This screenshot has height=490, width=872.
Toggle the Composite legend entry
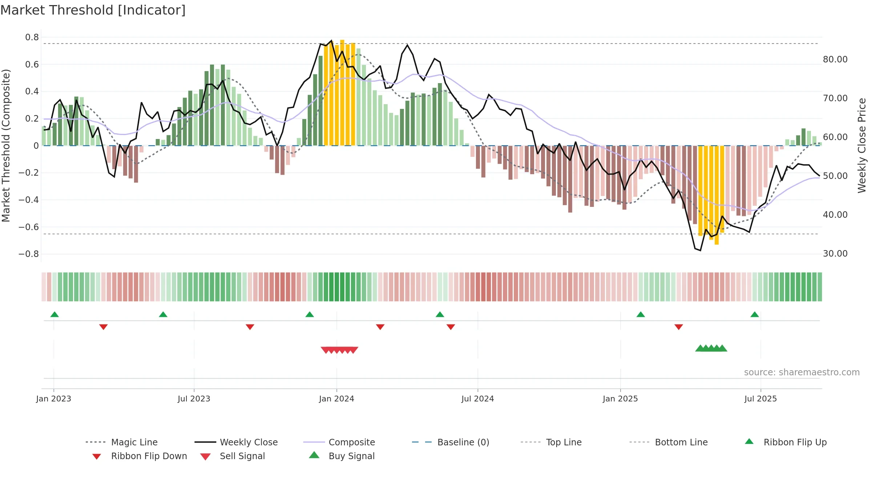click(x=339, y=442)
